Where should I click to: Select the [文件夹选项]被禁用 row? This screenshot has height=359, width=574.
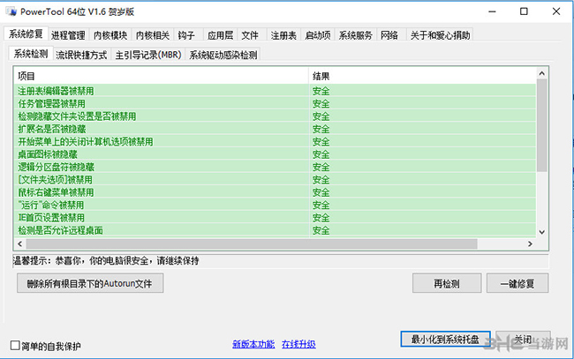coord(276,180)
